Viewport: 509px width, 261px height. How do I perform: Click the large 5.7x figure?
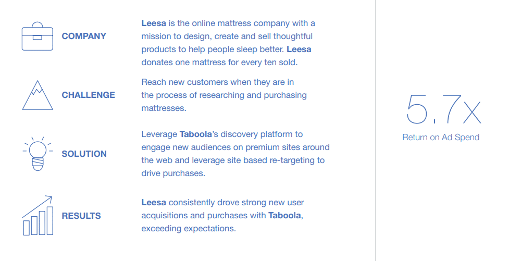[443, 109]
